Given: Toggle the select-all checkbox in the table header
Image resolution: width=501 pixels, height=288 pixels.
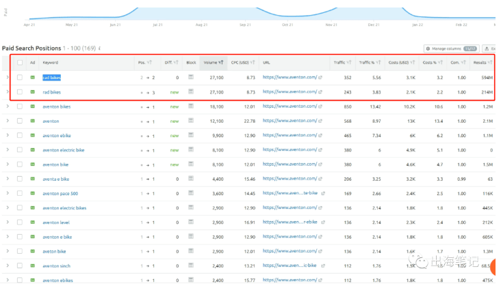Looking at the screenshot, I should (20, 62).
